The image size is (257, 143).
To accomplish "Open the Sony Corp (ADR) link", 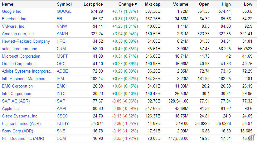I will [x=17, y=131].
